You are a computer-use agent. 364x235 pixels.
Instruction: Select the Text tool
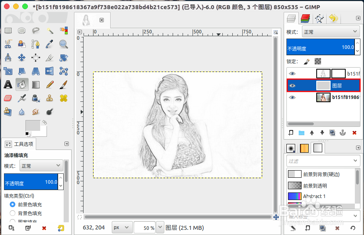(x=8, y=85)
